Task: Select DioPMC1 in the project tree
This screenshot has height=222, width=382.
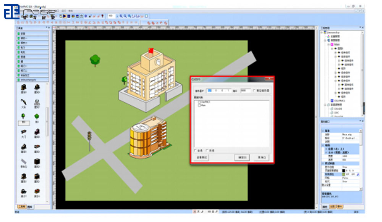Action: tap(339, 101)
